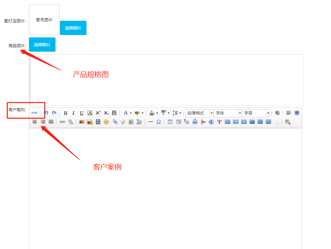Screen dimensions: 331x249
Task: Insert a special character with Omega icon
Action: (x=159, y=122)
